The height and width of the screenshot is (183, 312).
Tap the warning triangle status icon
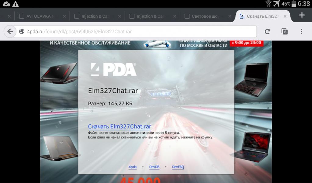[16, 4]
